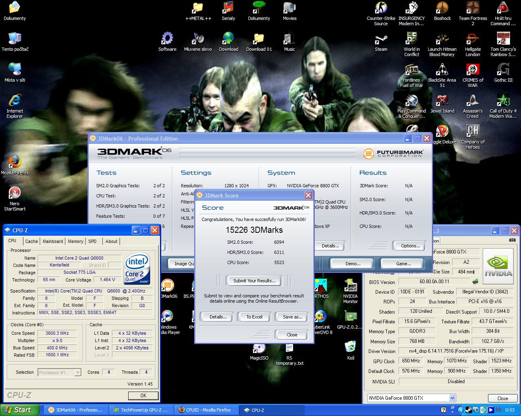The width and height of the screenshot is (521, 416).
Task: Open the Company of Heroes icon
Action: (x=473, y=137)
